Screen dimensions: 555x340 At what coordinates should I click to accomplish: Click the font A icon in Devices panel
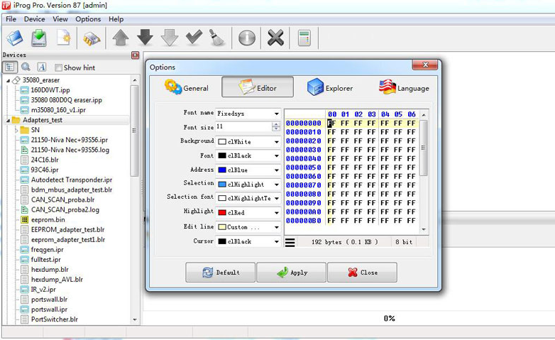pyautogui.click(x=42, y=67)
